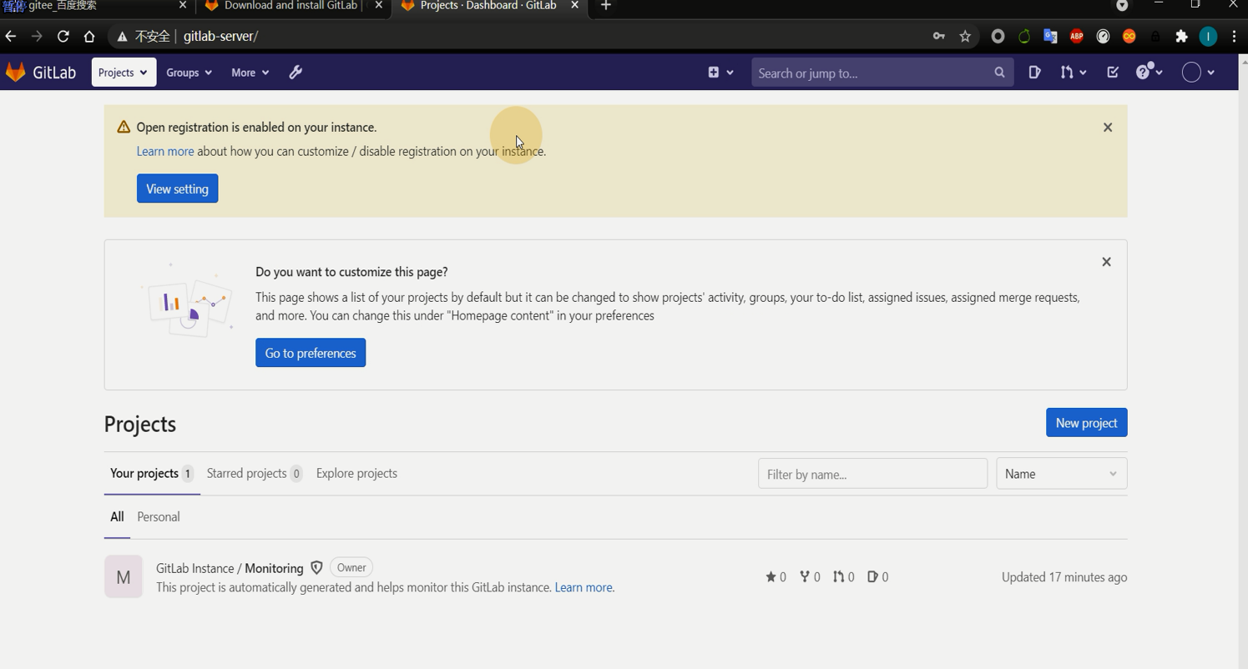Image resolution: width=1248 pixels, height=669 pixels.
Task: Open the browser Extensions puzzle icon
Action: click(x=1181, y=36)
